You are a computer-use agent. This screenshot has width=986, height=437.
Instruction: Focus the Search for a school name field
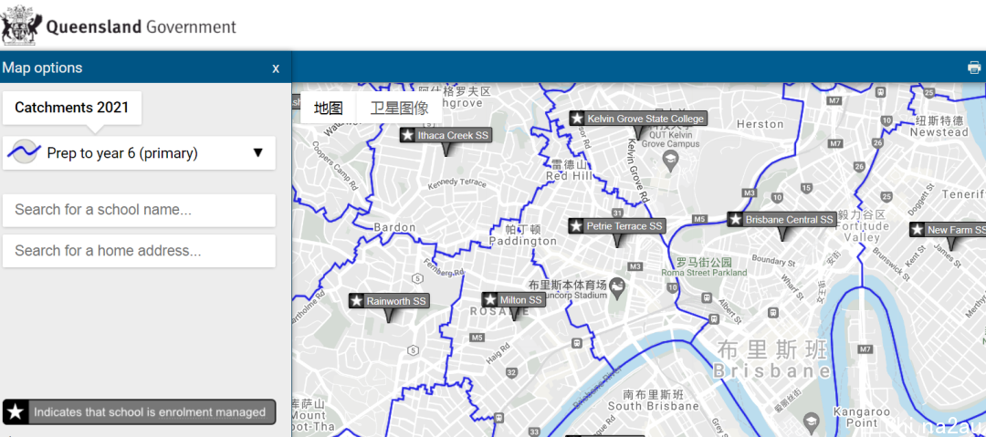tap(139, 210)
